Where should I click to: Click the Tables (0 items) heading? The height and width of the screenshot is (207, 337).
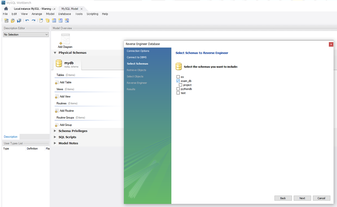tap(66, 75)
